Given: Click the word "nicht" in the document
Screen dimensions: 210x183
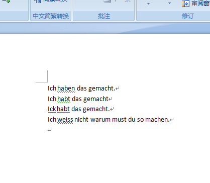Looking at the screenshot, I should click(81, 120).
